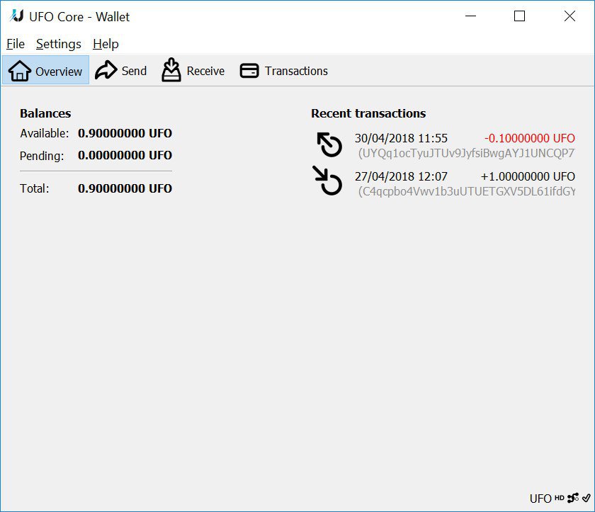595x512 pixels.
Task: Click the synced checkmark status icon
Action: coord(586,498)
